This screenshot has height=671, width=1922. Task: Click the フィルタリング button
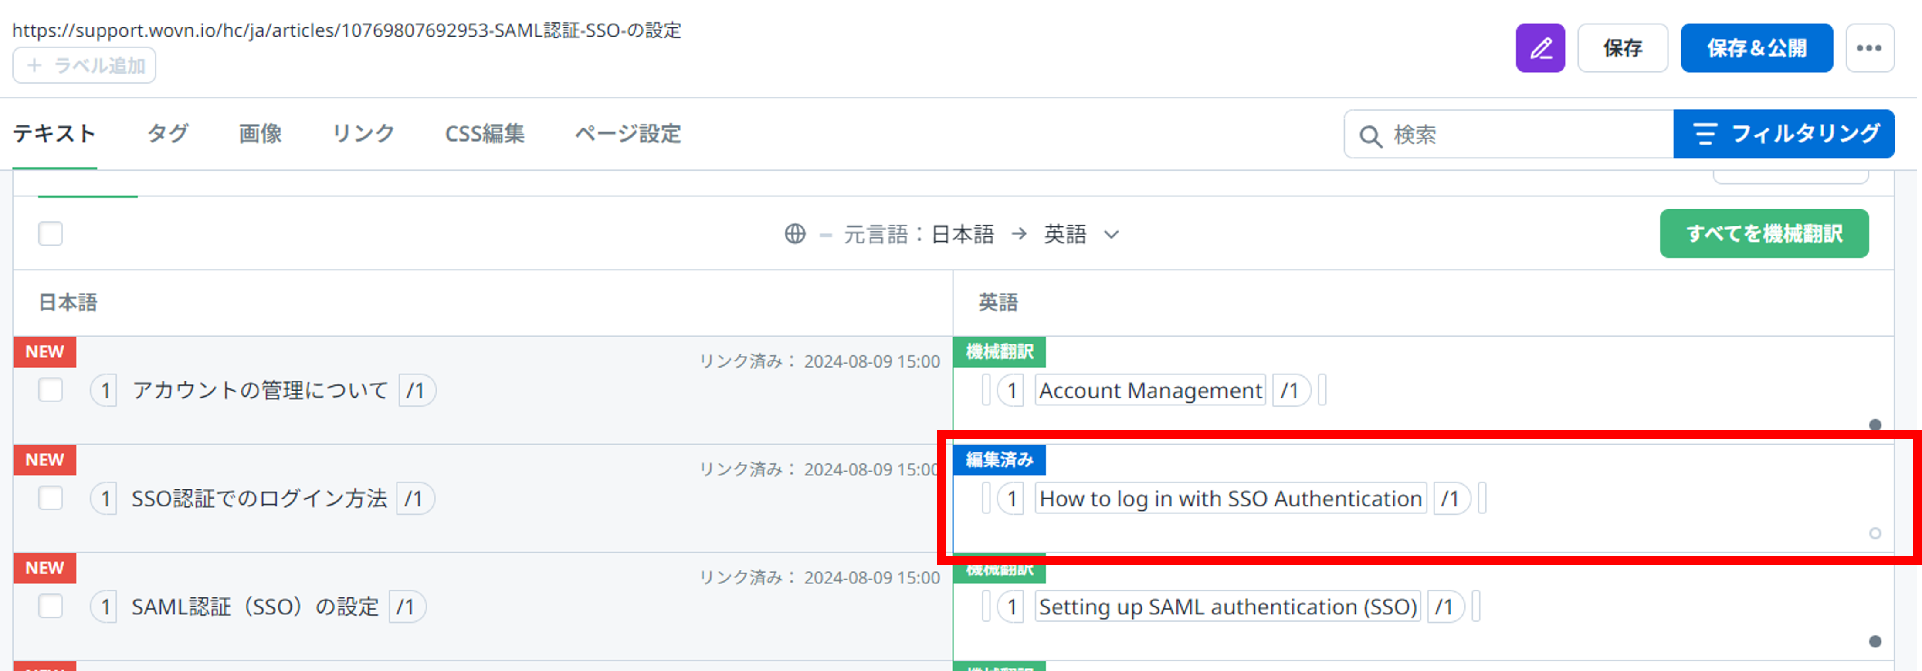(1783, 134)
